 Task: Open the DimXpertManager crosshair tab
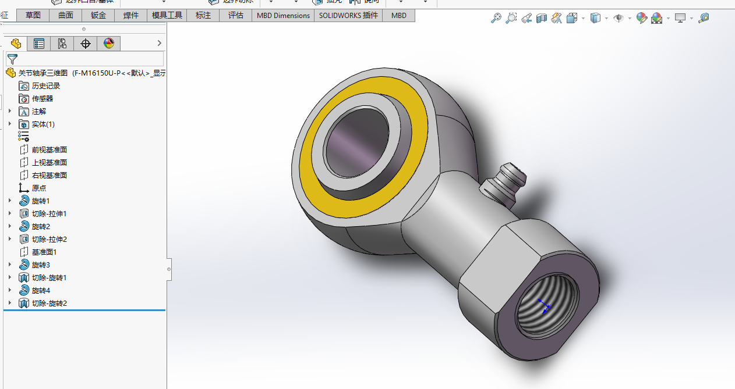coord(86,43)
